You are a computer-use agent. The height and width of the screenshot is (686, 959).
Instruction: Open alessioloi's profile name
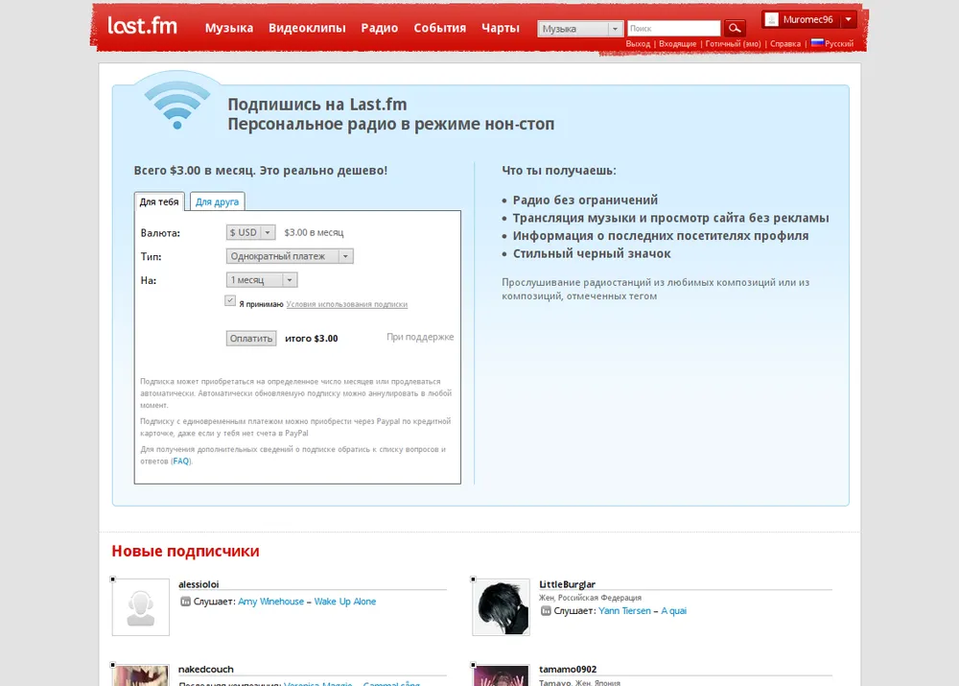(x=199, y=584)
